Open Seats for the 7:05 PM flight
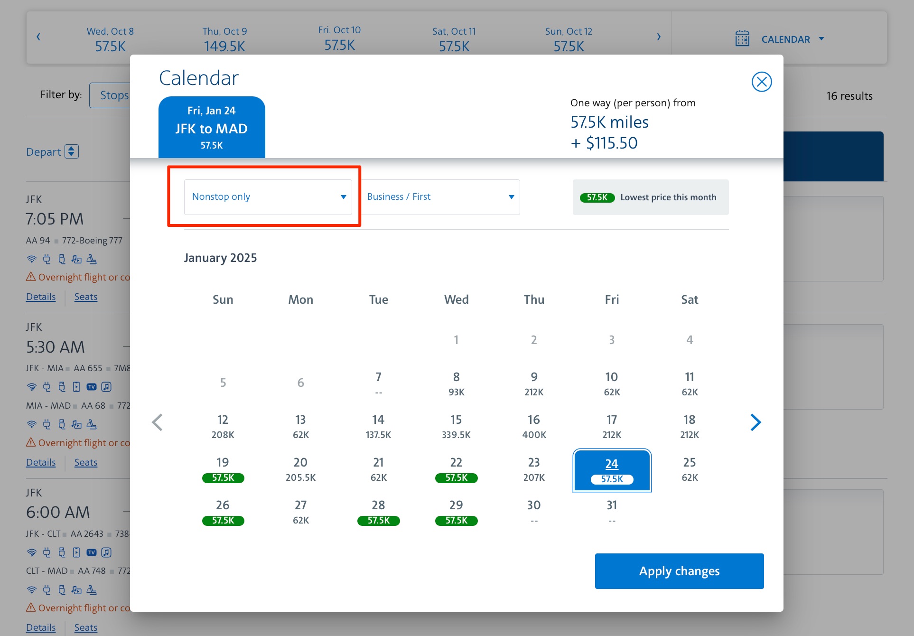914x636 pixels. click(x=85, y=297)
